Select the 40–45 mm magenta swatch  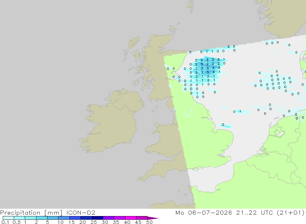pos(131,218)
